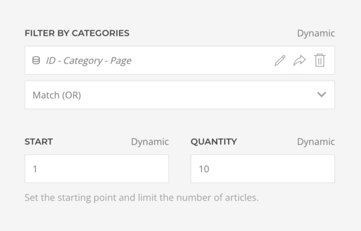
Task: Click Dynamic link for Filter by Categories
Action: (x=316, y=33)
